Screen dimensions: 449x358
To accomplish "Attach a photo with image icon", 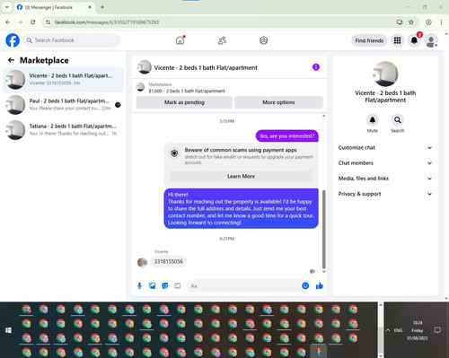I will click(153, 286).
